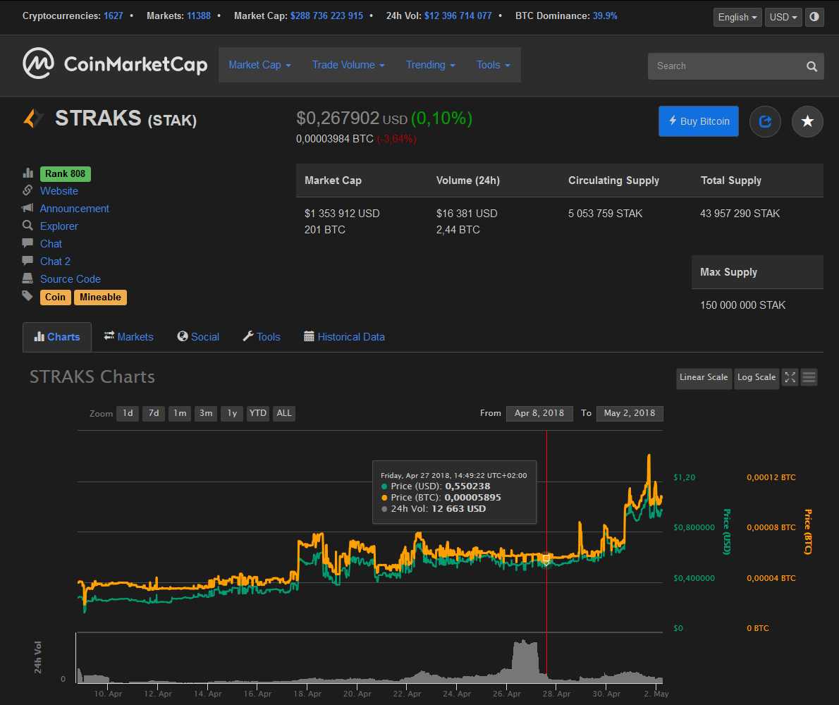Set chart zoom to 7d
Image resolution: width=839 pixels, height=705 pixels.
(x=154, y=413)
